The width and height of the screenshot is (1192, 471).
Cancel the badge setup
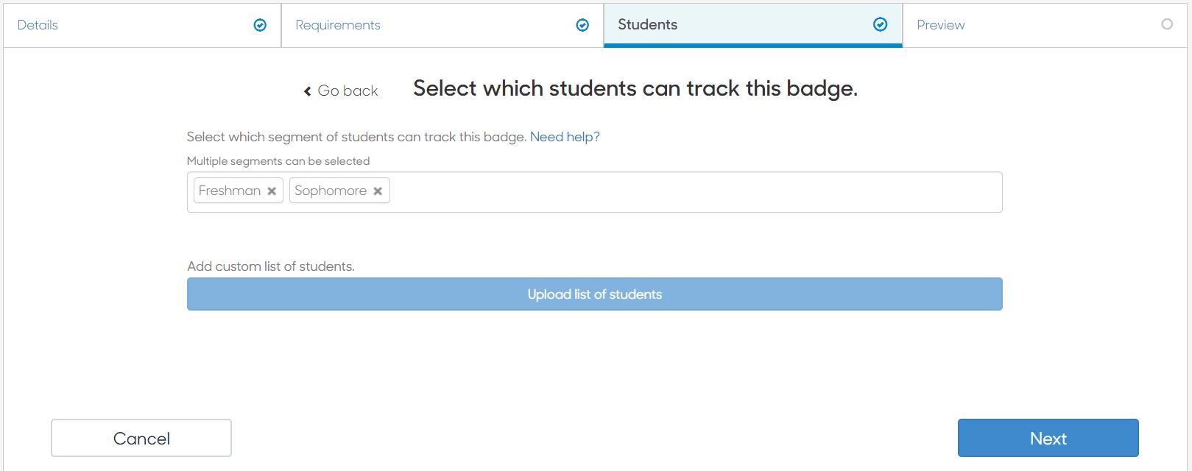click(141, 438)
